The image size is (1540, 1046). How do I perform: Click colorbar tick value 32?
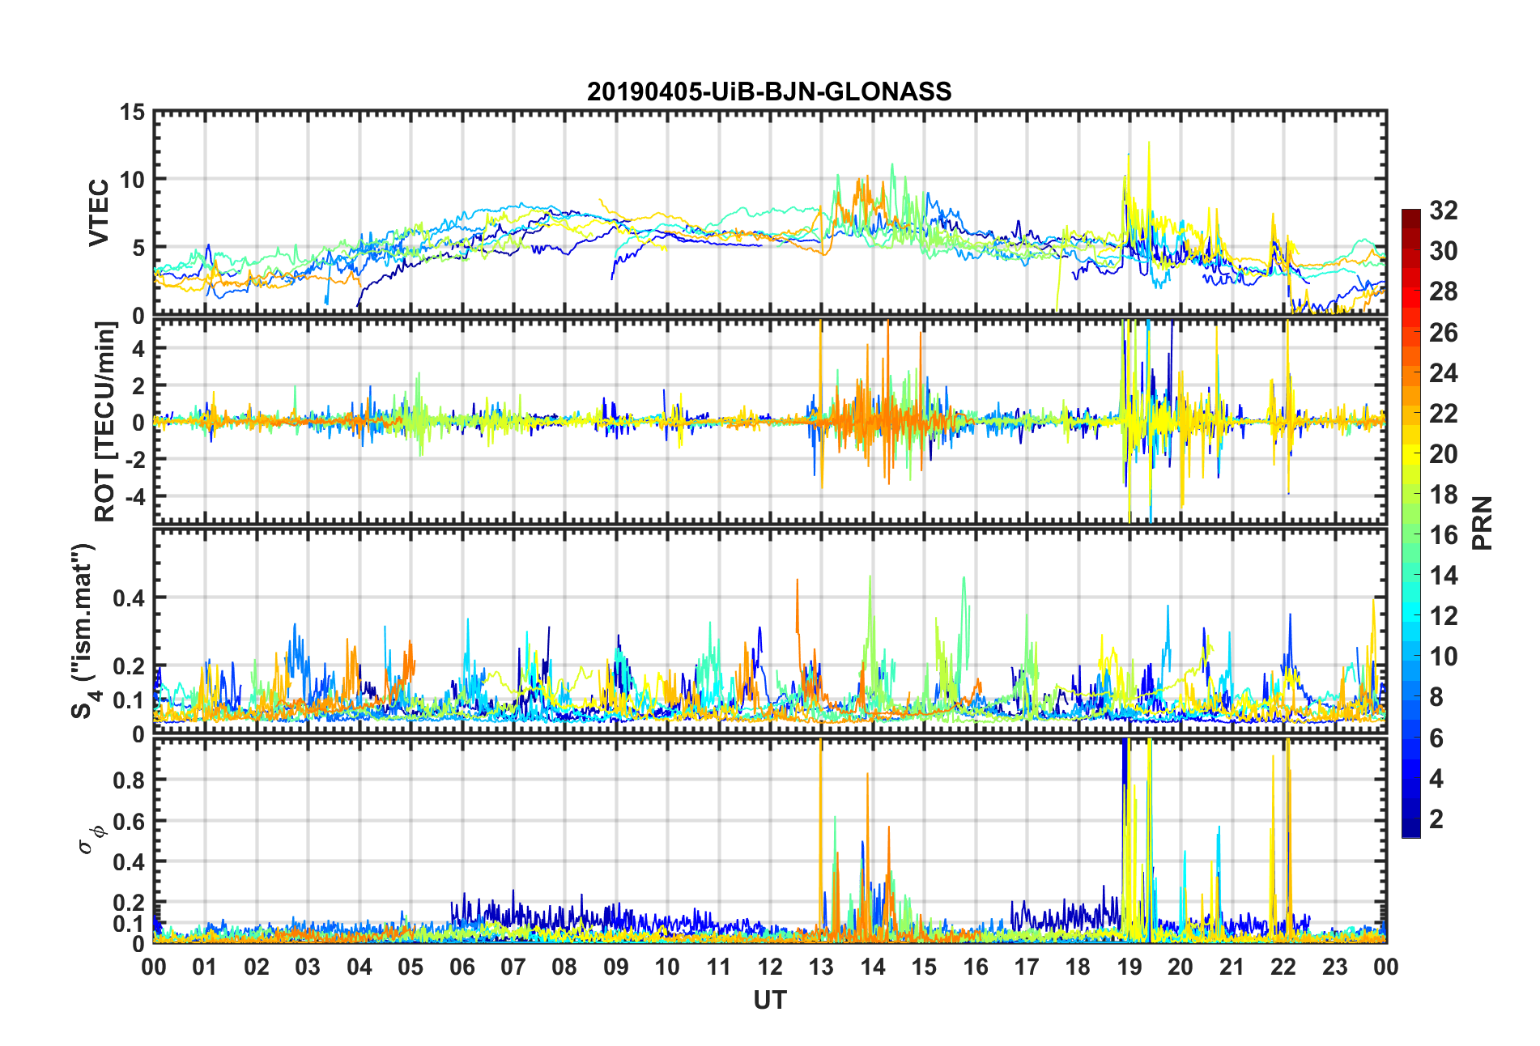pos(1443,210)
